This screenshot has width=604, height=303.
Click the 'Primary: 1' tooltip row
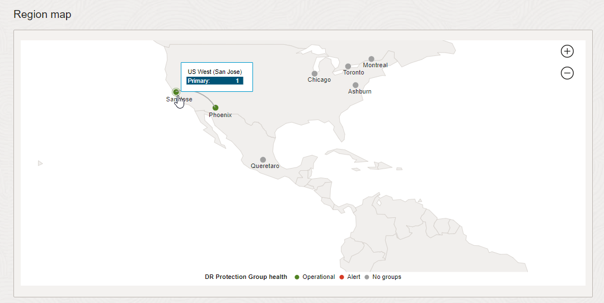click(215, 81)
